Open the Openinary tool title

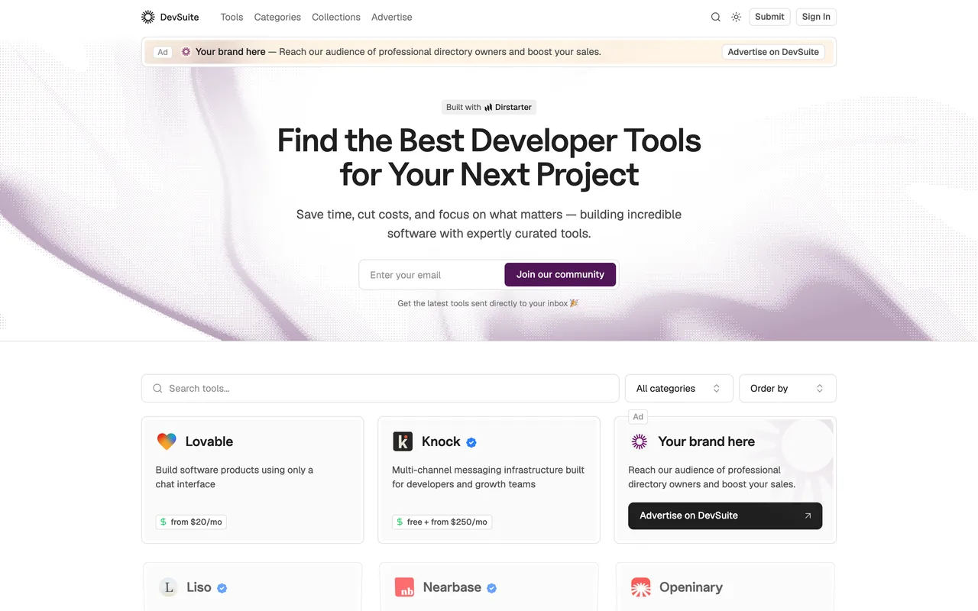pos(691,587)
